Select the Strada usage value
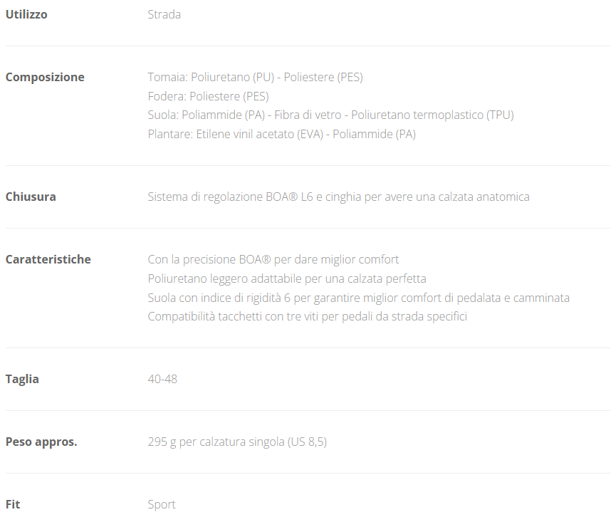Screen dimensions: 611x527 click(164, 14)
